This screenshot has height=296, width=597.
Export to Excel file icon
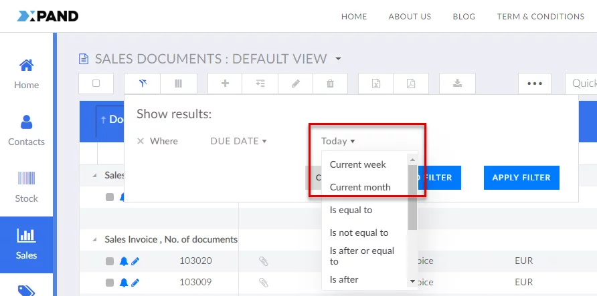tap(376, 84)
